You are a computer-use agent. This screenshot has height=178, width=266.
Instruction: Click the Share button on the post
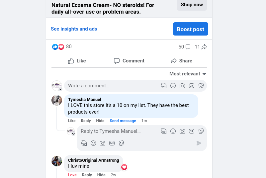point(181,61)
